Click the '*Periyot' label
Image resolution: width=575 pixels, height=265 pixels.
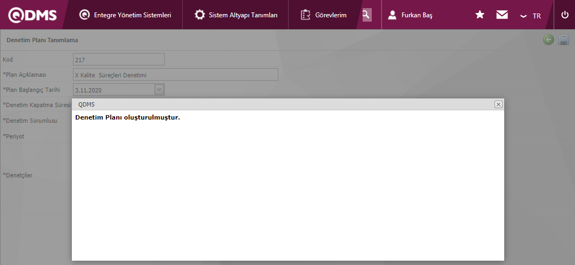[14, 136]
